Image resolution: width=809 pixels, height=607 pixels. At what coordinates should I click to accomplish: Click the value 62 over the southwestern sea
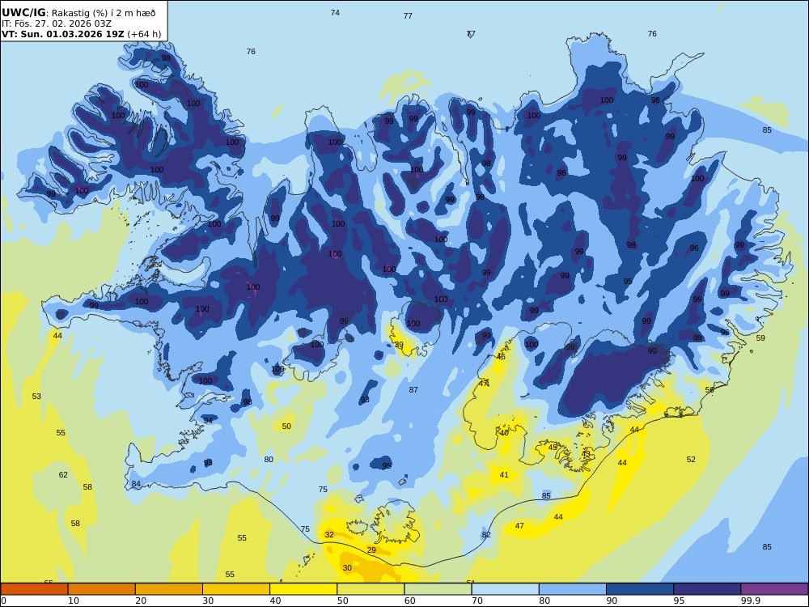[x=63, y=475]
